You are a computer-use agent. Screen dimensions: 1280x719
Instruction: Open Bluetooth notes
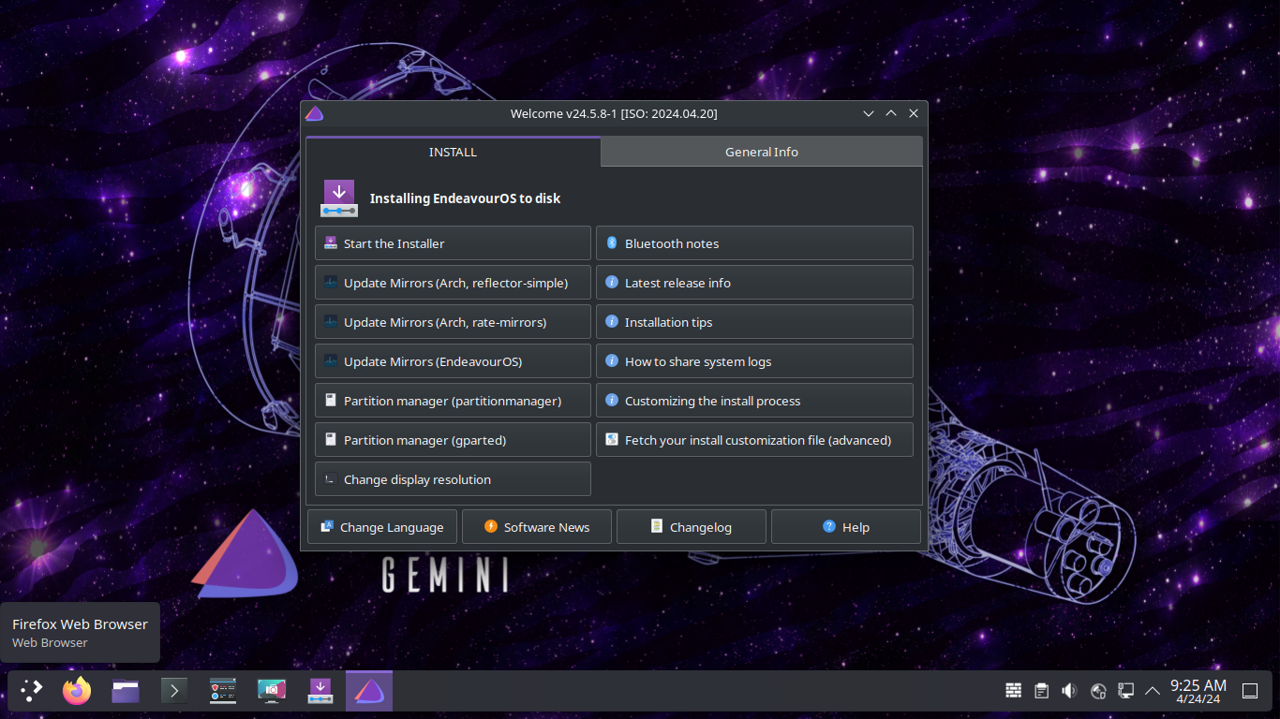pos(754,243)
